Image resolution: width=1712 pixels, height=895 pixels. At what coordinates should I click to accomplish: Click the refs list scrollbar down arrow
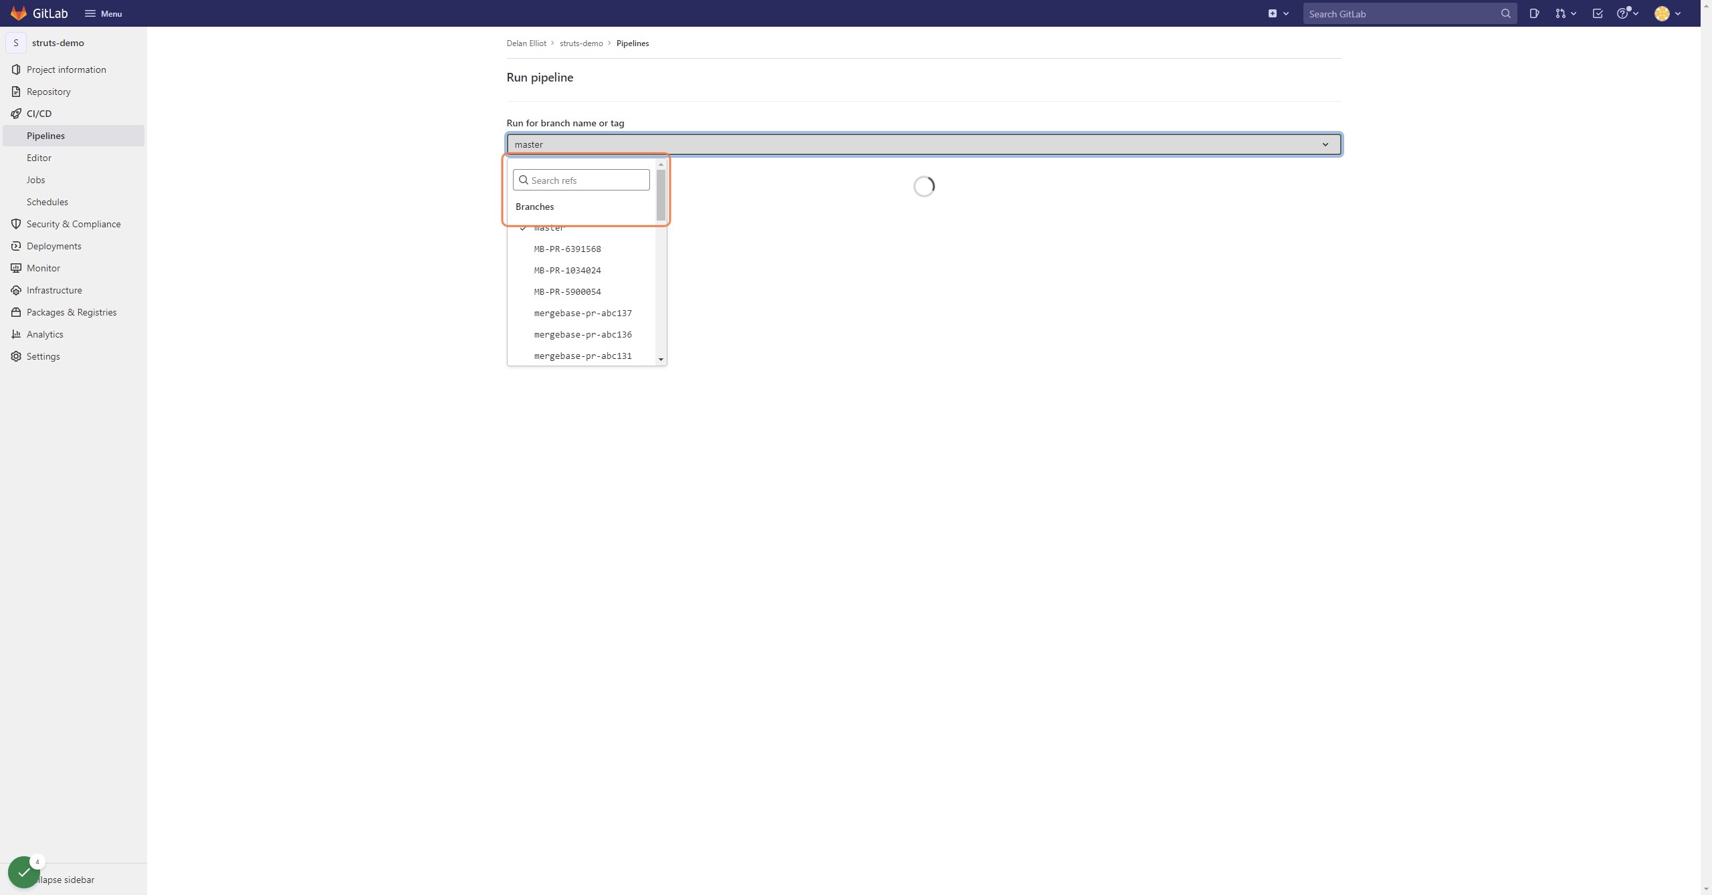pos(661,360)
